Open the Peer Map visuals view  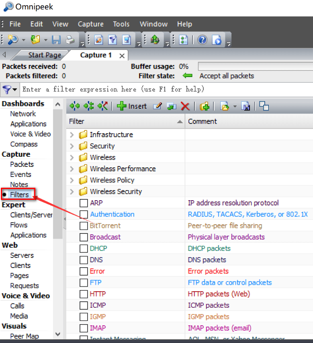pos(25,336)
